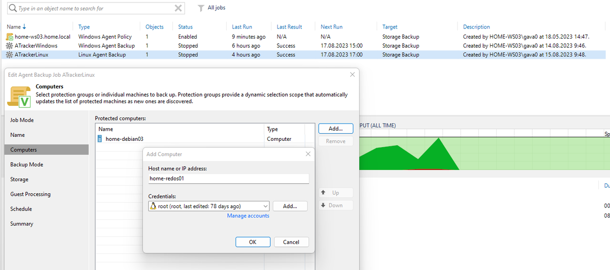Select the ATrackerLinux job name

(x=32, y=55)
